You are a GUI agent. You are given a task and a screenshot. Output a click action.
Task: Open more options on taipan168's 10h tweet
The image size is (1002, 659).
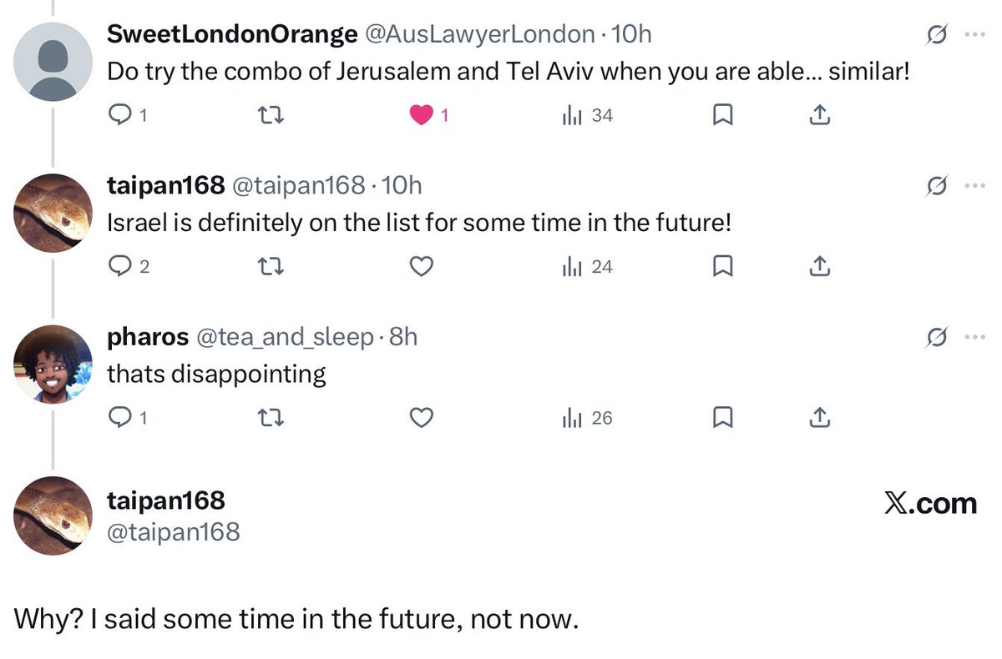tap(974, 186)
